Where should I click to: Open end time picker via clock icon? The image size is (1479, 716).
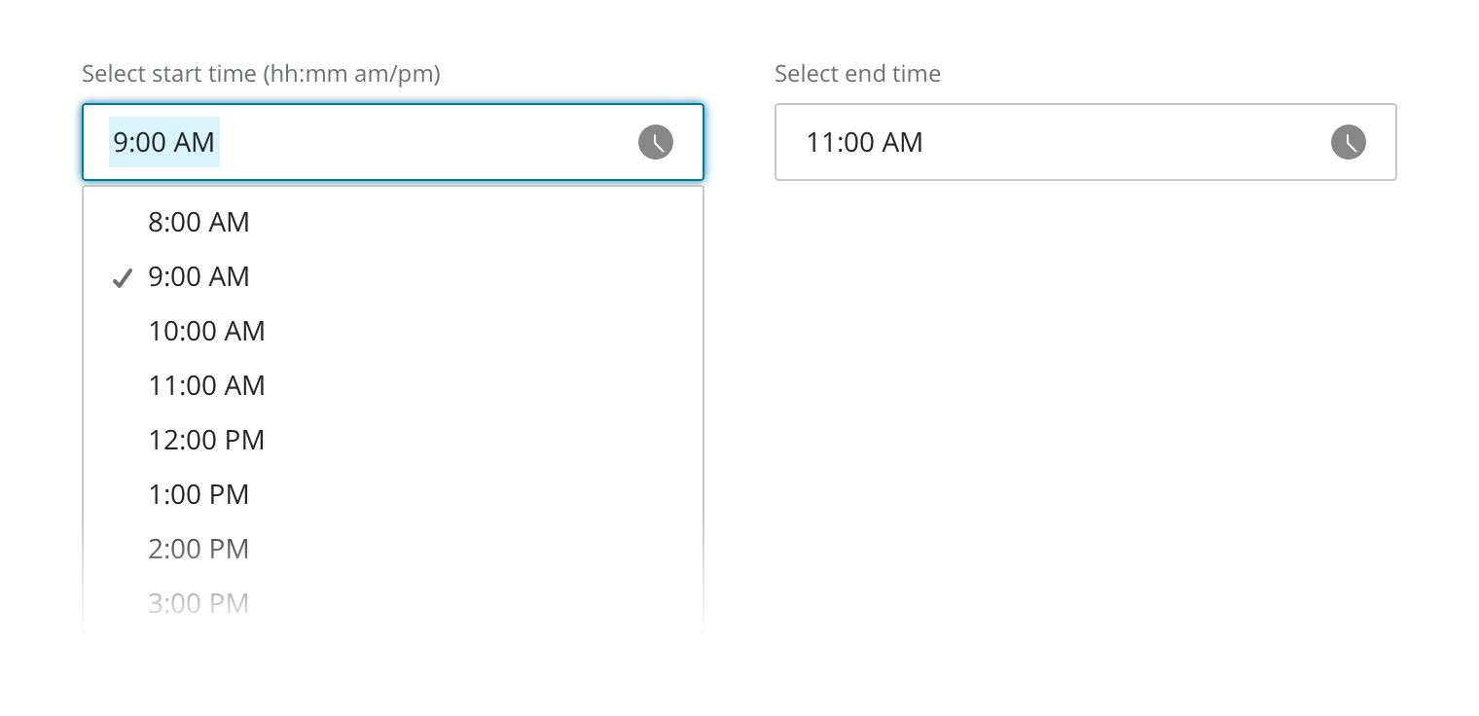coord(1348,142)
